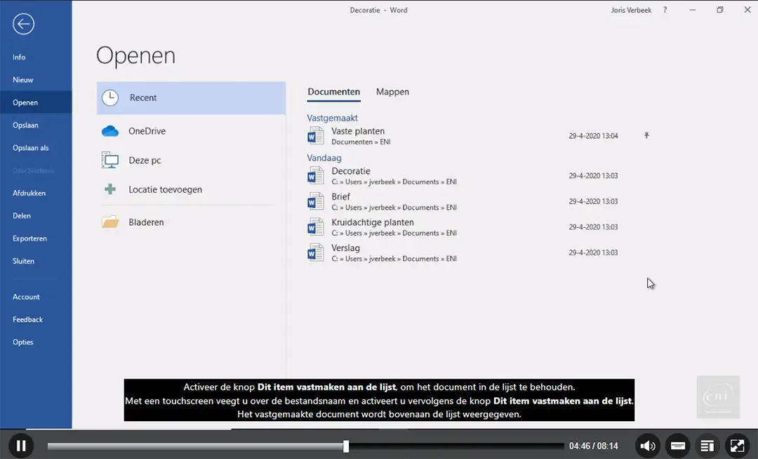Choose Opslaan als in the sidebar
The width and height of the screenshot is (758, 459).
pyautogui.click(x=36, y=148)
